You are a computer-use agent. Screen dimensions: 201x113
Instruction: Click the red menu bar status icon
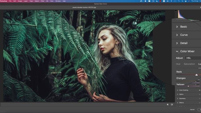coord(160,1)
